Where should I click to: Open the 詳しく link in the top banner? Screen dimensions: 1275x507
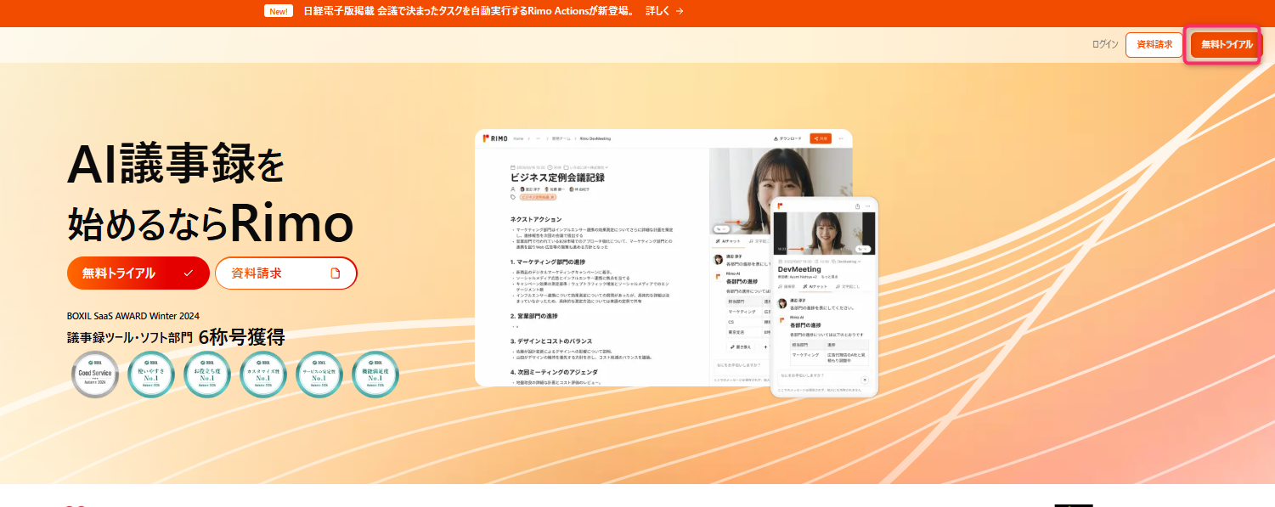tap(664, 11)
